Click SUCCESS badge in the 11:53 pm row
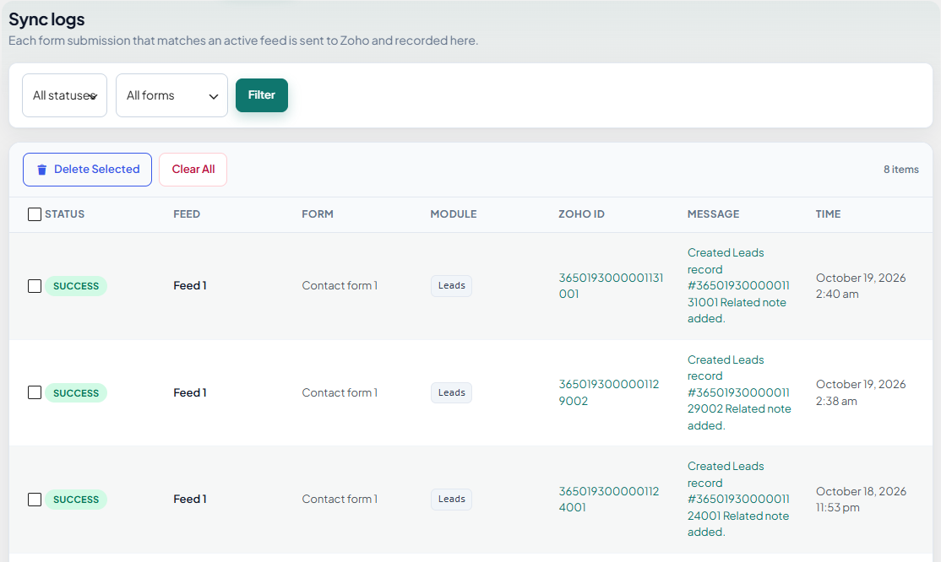The height and width of the screenshot is (562, 941). click(x=76, y=500)
